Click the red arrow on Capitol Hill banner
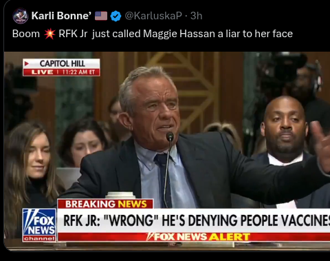Viewport: 330px width, 261px height. (x=27, y=63)
